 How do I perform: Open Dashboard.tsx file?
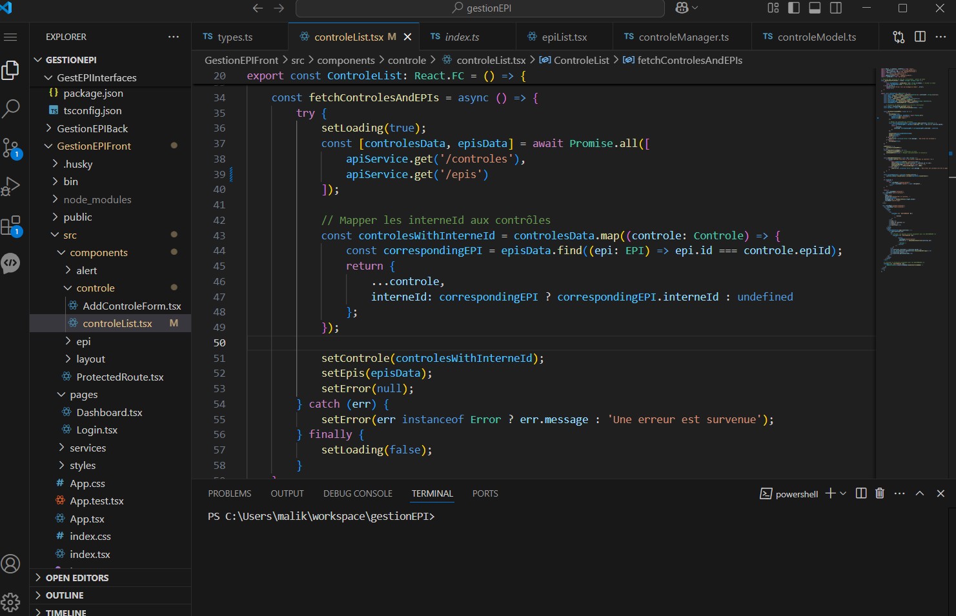pos(110,412)
